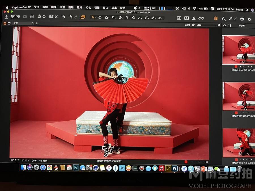Viewport: 255px width, 191px height.
Task: Select the Spot Removal circle tool
Action: point(133,18)
